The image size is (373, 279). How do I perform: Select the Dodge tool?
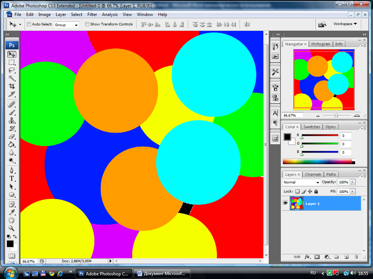click(x=12, y=161)
